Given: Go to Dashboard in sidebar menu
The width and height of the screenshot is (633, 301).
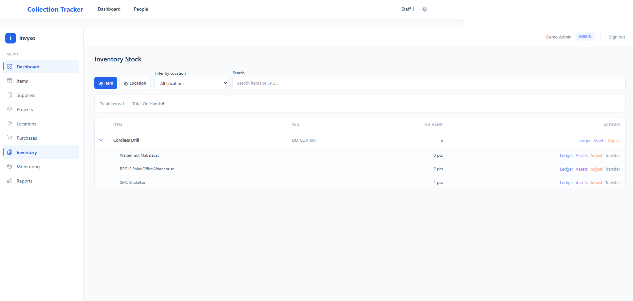Looking at the screenshot, I should [x=41, y=66].
